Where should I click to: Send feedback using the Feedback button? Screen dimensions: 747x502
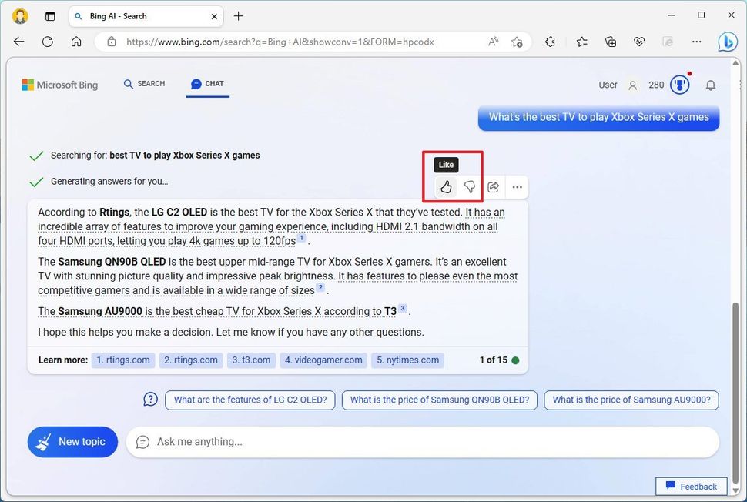coord(691,486)
